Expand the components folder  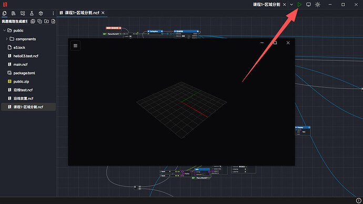[x=7, y=39]
